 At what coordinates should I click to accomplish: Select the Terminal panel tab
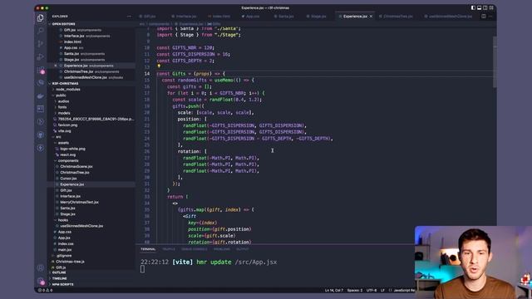[x=148, y=249]
